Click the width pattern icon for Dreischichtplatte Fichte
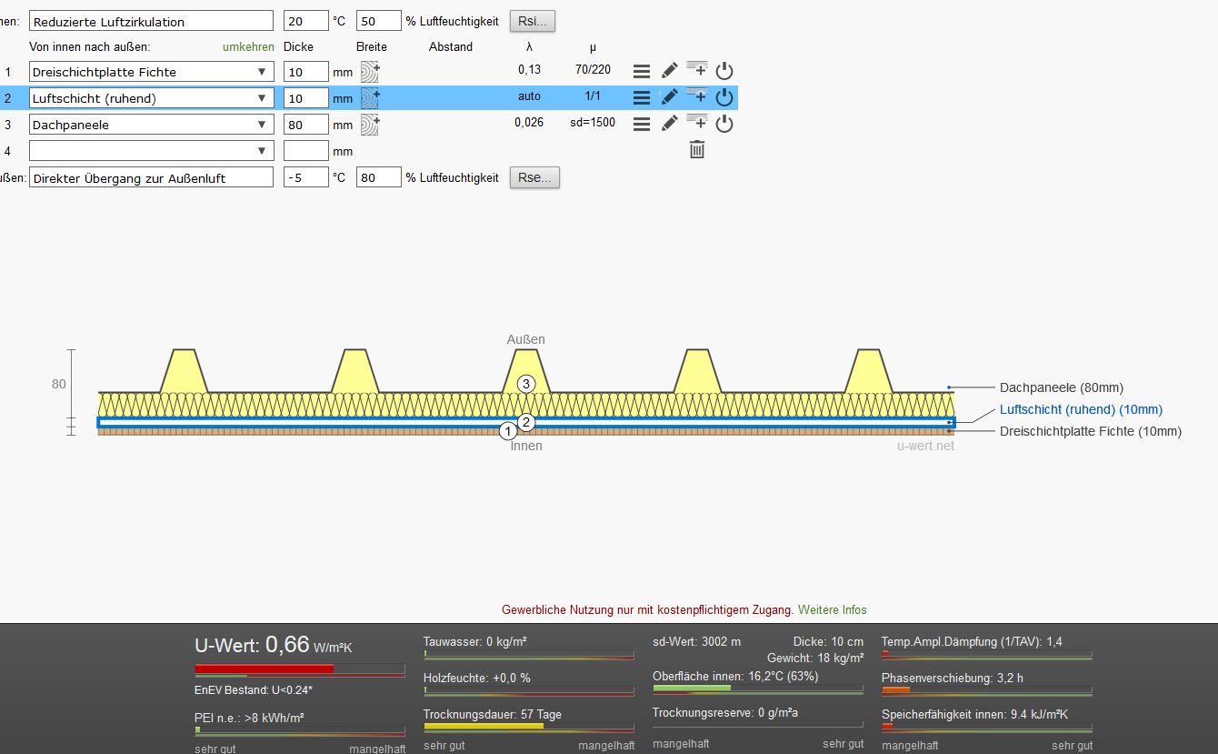The height and width of the screenshot is (754, 1218). tap(370, 71)
